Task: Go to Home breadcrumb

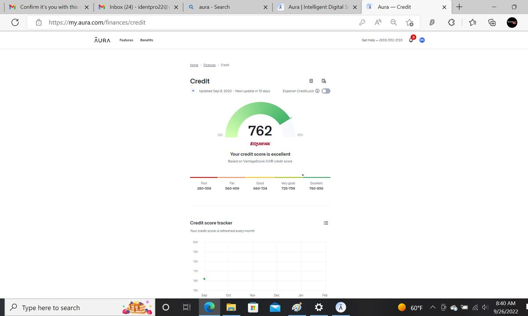Action: pyautogui.click(x=194, y=65)
